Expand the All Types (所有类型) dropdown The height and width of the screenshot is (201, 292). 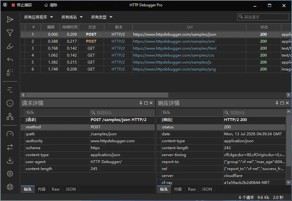point(102,17)
